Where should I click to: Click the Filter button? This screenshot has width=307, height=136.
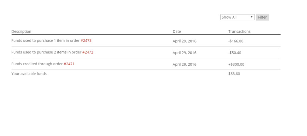coord(262,17)
